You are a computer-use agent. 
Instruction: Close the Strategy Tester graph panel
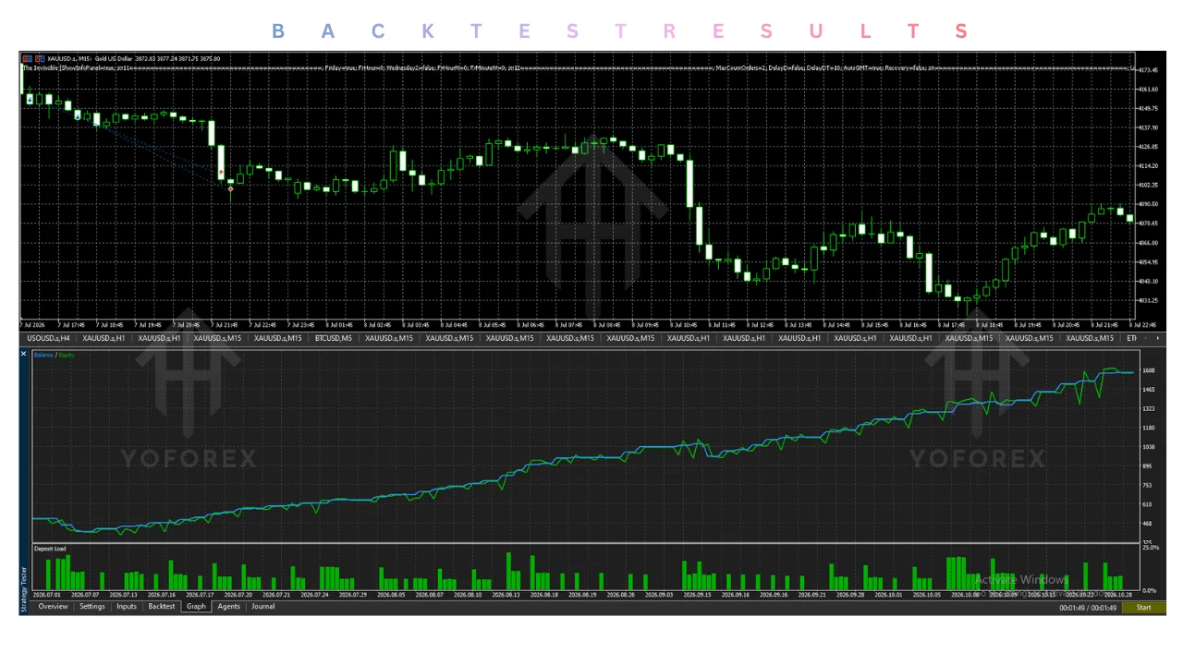tap(24, 354)
